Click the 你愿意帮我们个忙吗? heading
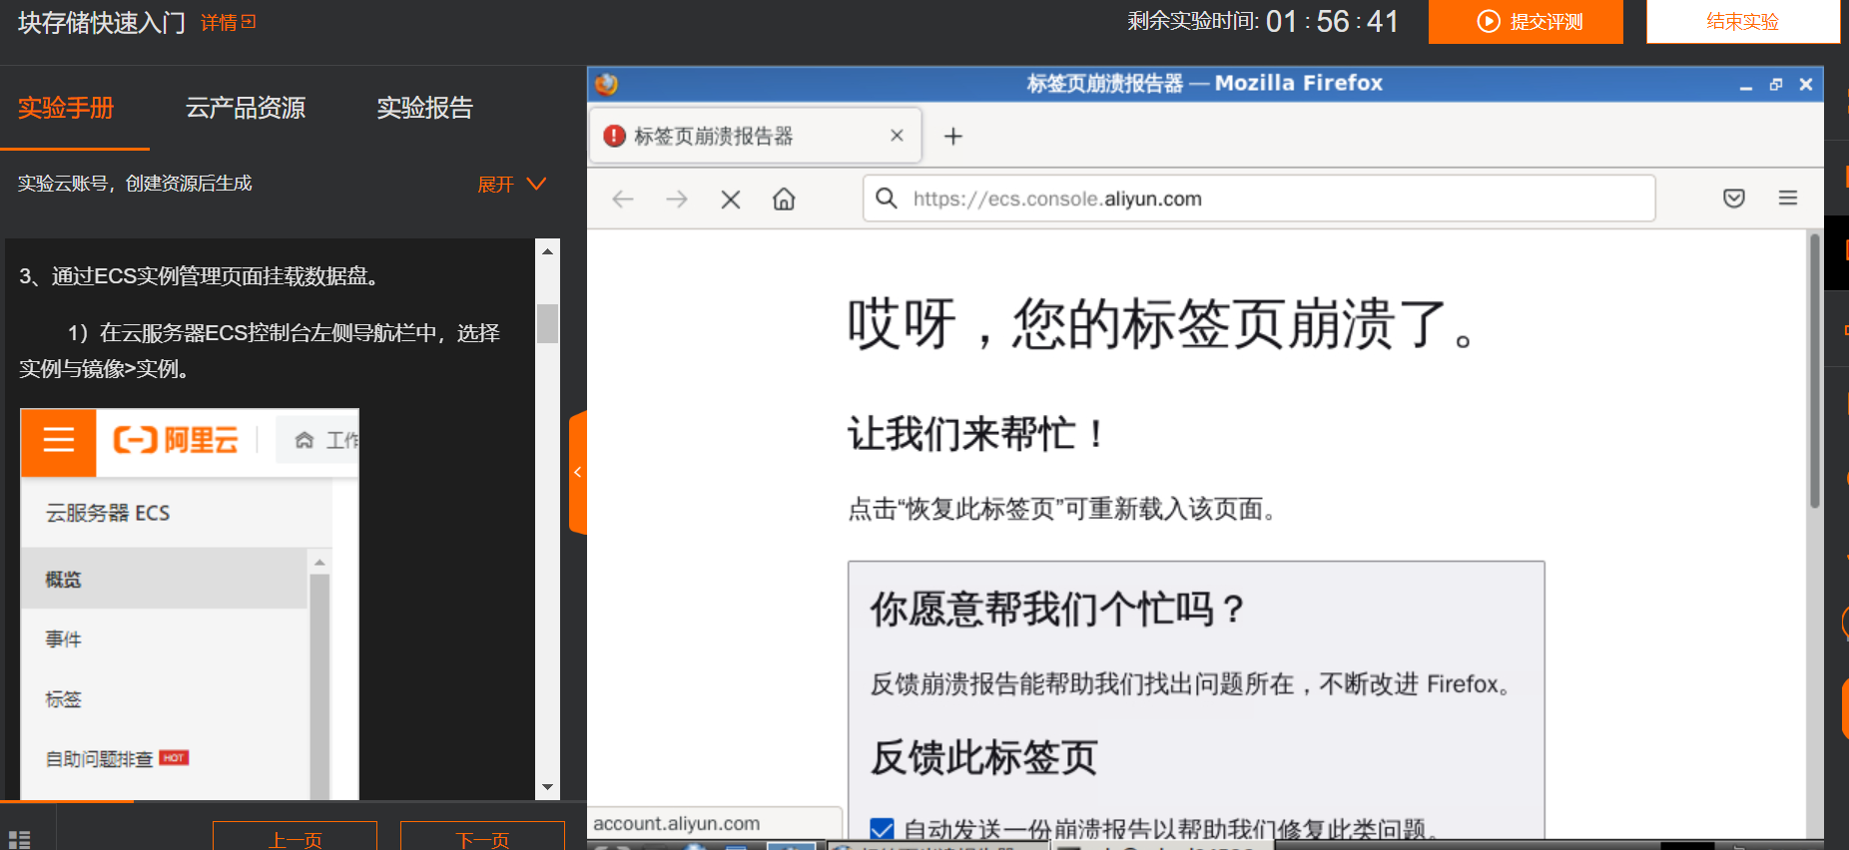Viewport: 1849px width, 850px height. (1057, 609)
